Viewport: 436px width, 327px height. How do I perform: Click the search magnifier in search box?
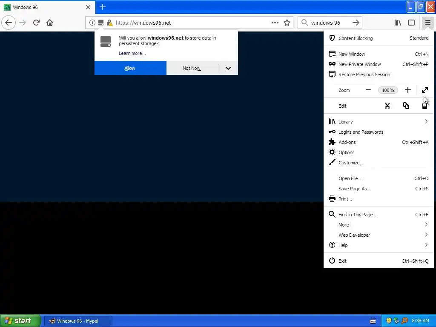coord(305,23)
